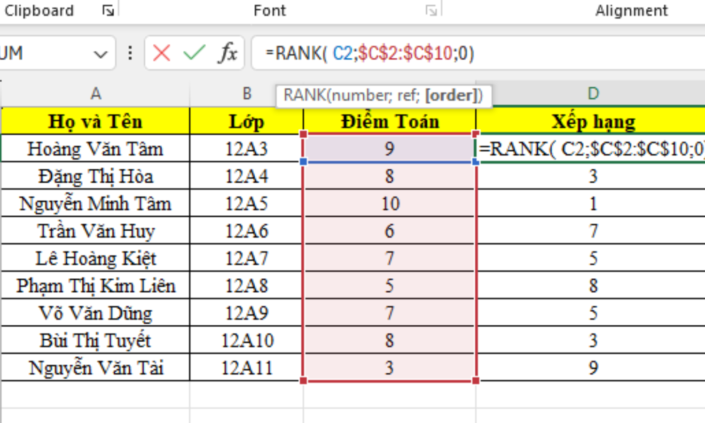The height and width of the screenshot is (423, 705).
Task: Select rank cell 3 for Đặng Thị Hòa
Action: [591, 176]
